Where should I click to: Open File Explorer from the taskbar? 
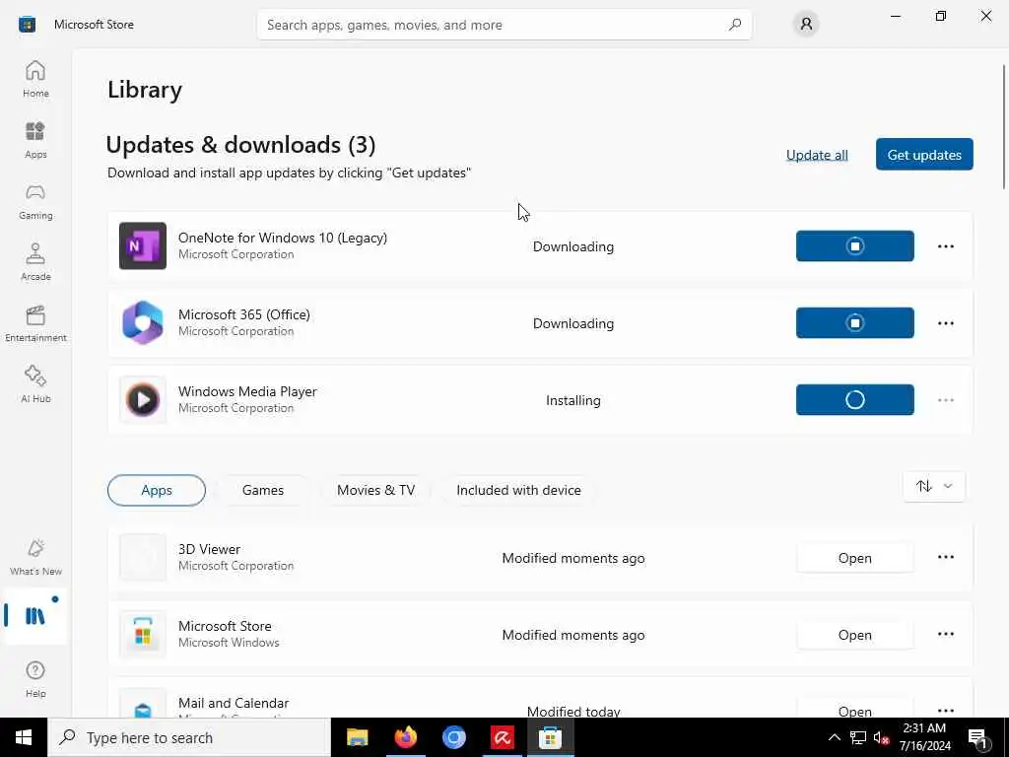357,737
